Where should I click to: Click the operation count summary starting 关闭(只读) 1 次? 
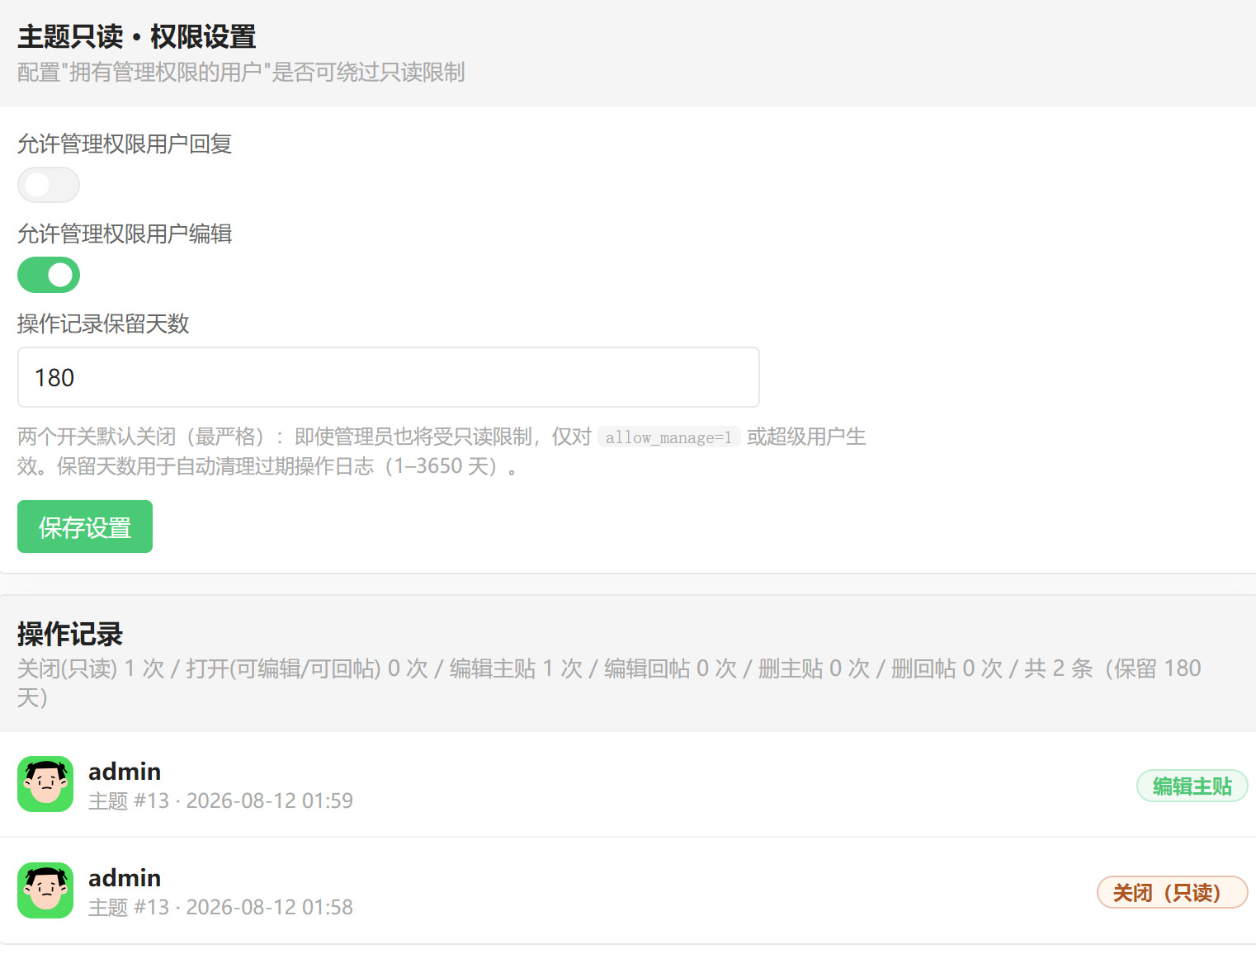(x=609, y=682)
